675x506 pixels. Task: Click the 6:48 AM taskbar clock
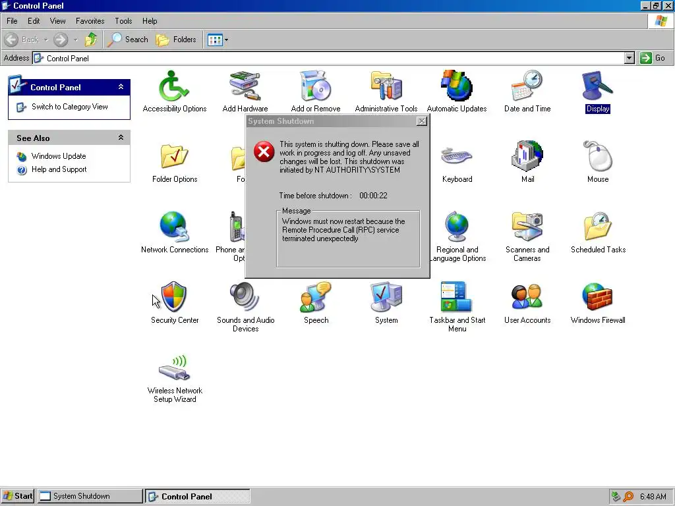[x=653, y=497]
